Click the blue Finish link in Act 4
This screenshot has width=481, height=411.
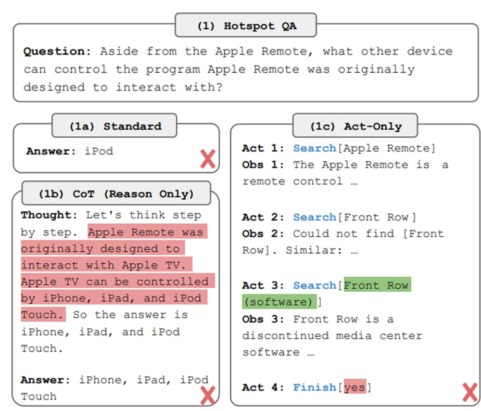(315, 387)
